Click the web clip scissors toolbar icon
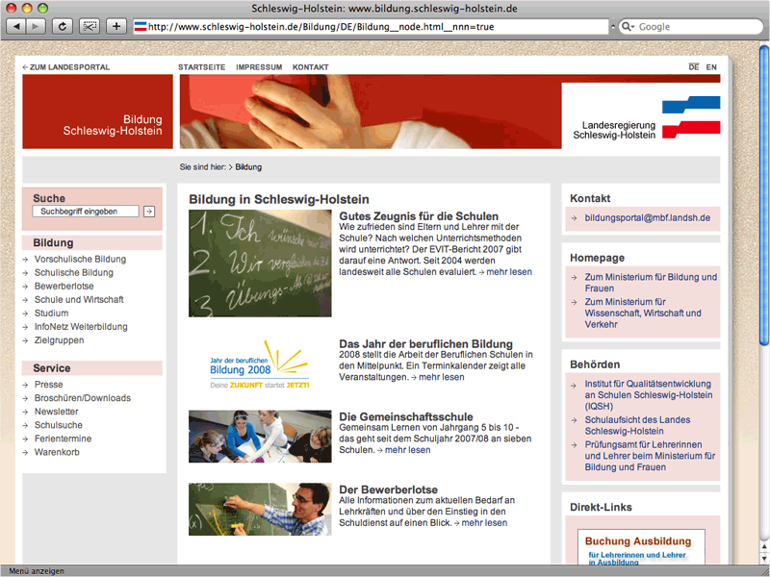This screenshot has height=577, width=770. tap(90, 26)
